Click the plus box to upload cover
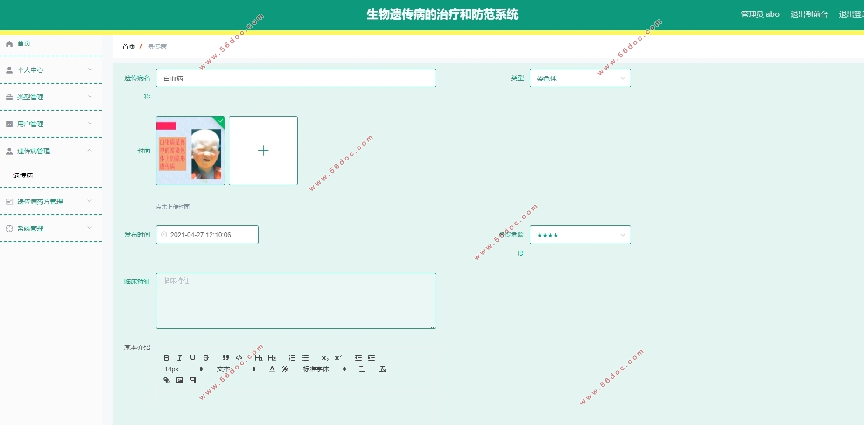This screenshot has height=425, width=864. [x=263, y=151]
